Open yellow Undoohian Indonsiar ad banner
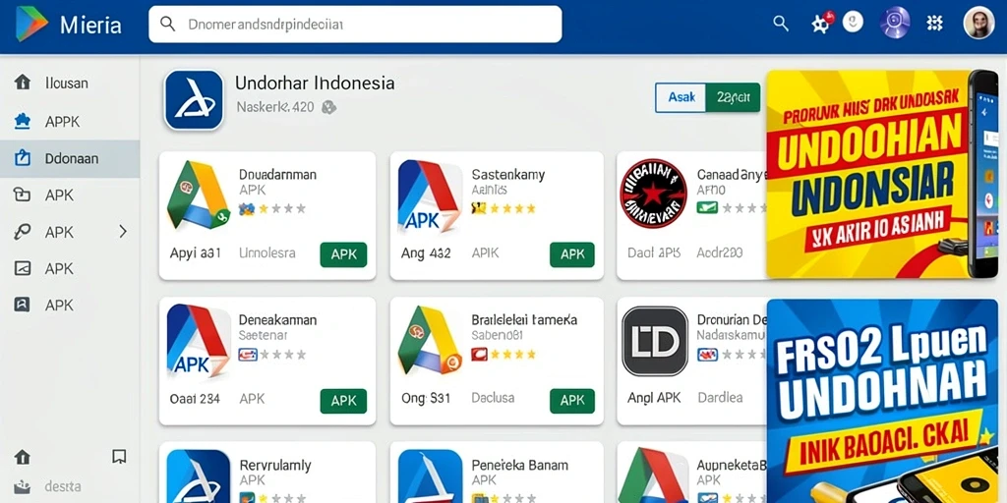 click(882, 174)
